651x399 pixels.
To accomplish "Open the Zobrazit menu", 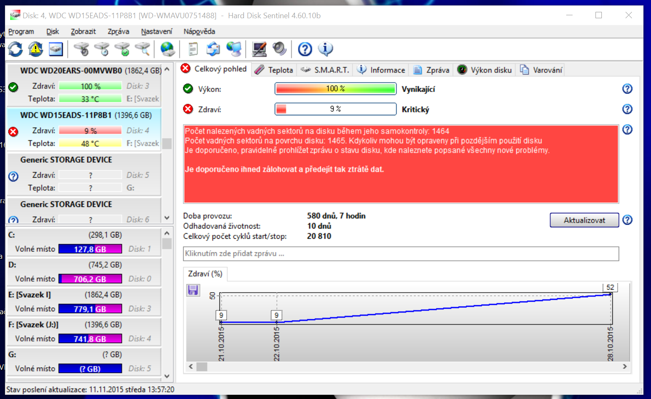I will (83, 31).
